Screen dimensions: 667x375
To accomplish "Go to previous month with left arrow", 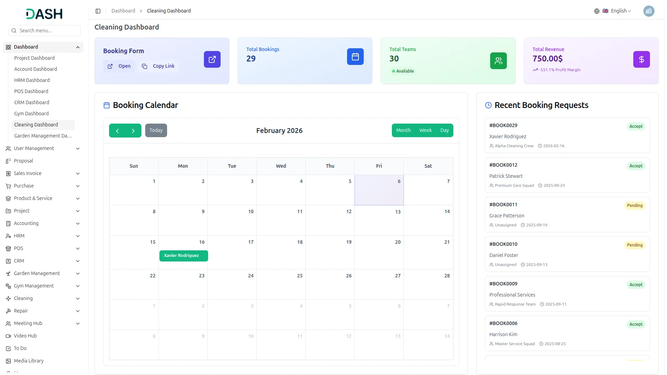I will pos(117,131).
